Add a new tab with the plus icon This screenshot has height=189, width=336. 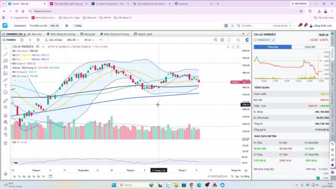pos(243,34)
